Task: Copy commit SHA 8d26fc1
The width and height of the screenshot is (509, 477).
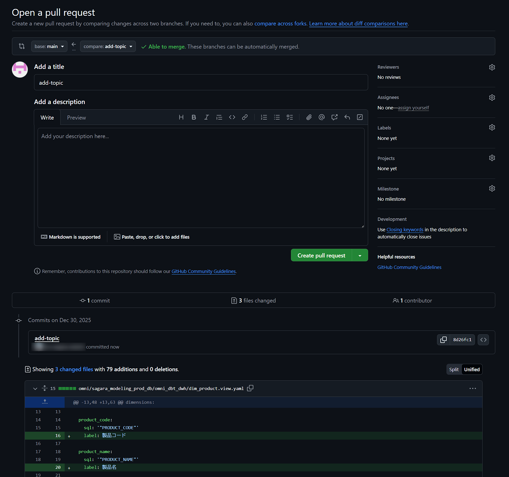Action: click(443, 340)
